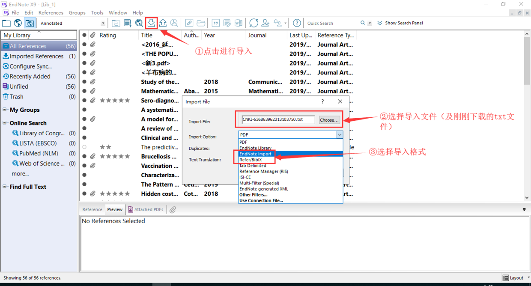Click Quick Search magnifier icon

click(x=363, y=23)
